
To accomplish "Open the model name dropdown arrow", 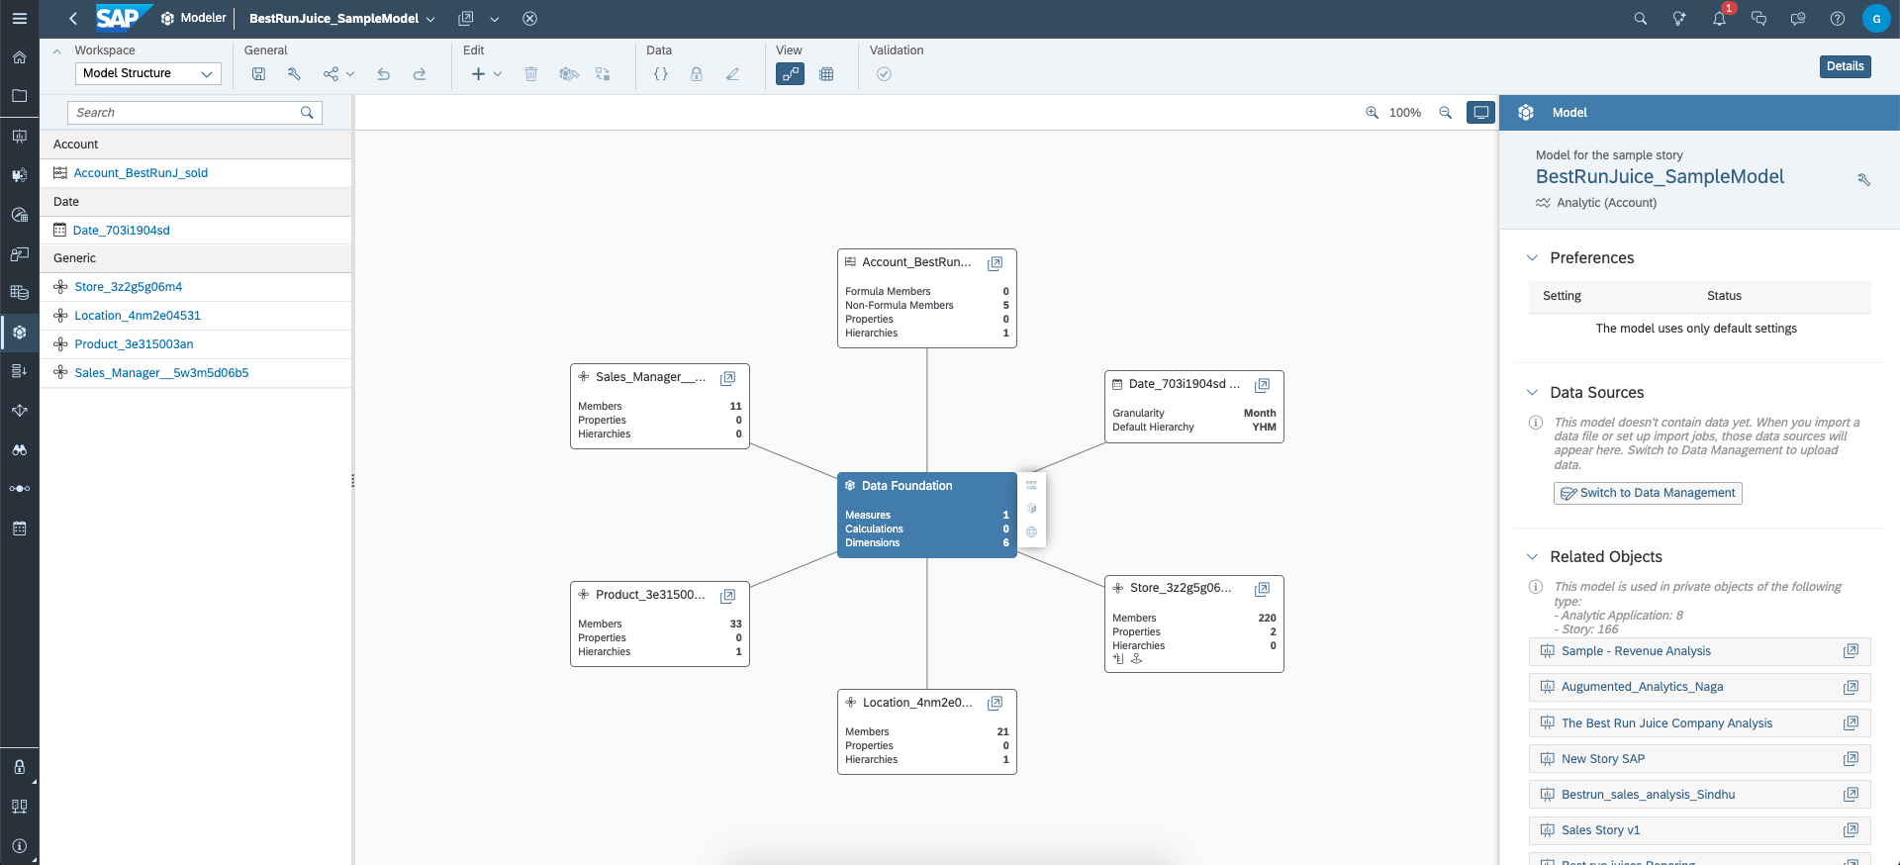I will pos(430,19).
